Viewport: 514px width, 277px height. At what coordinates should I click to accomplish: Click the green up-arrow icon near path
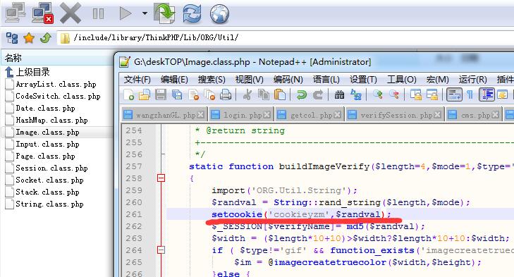(45, 38)
